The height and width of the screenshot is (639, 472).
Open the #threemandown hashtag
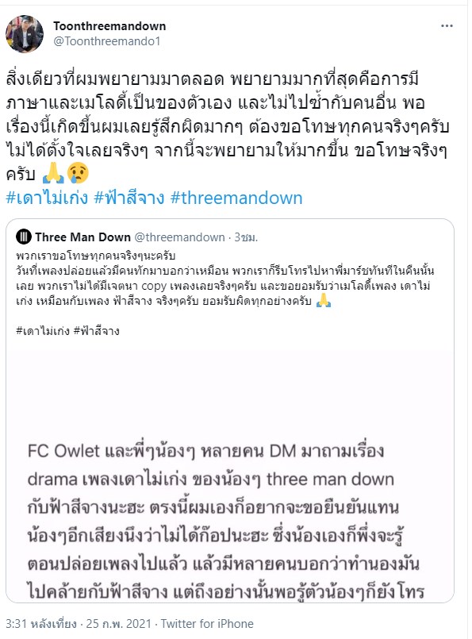coord(236,198)
